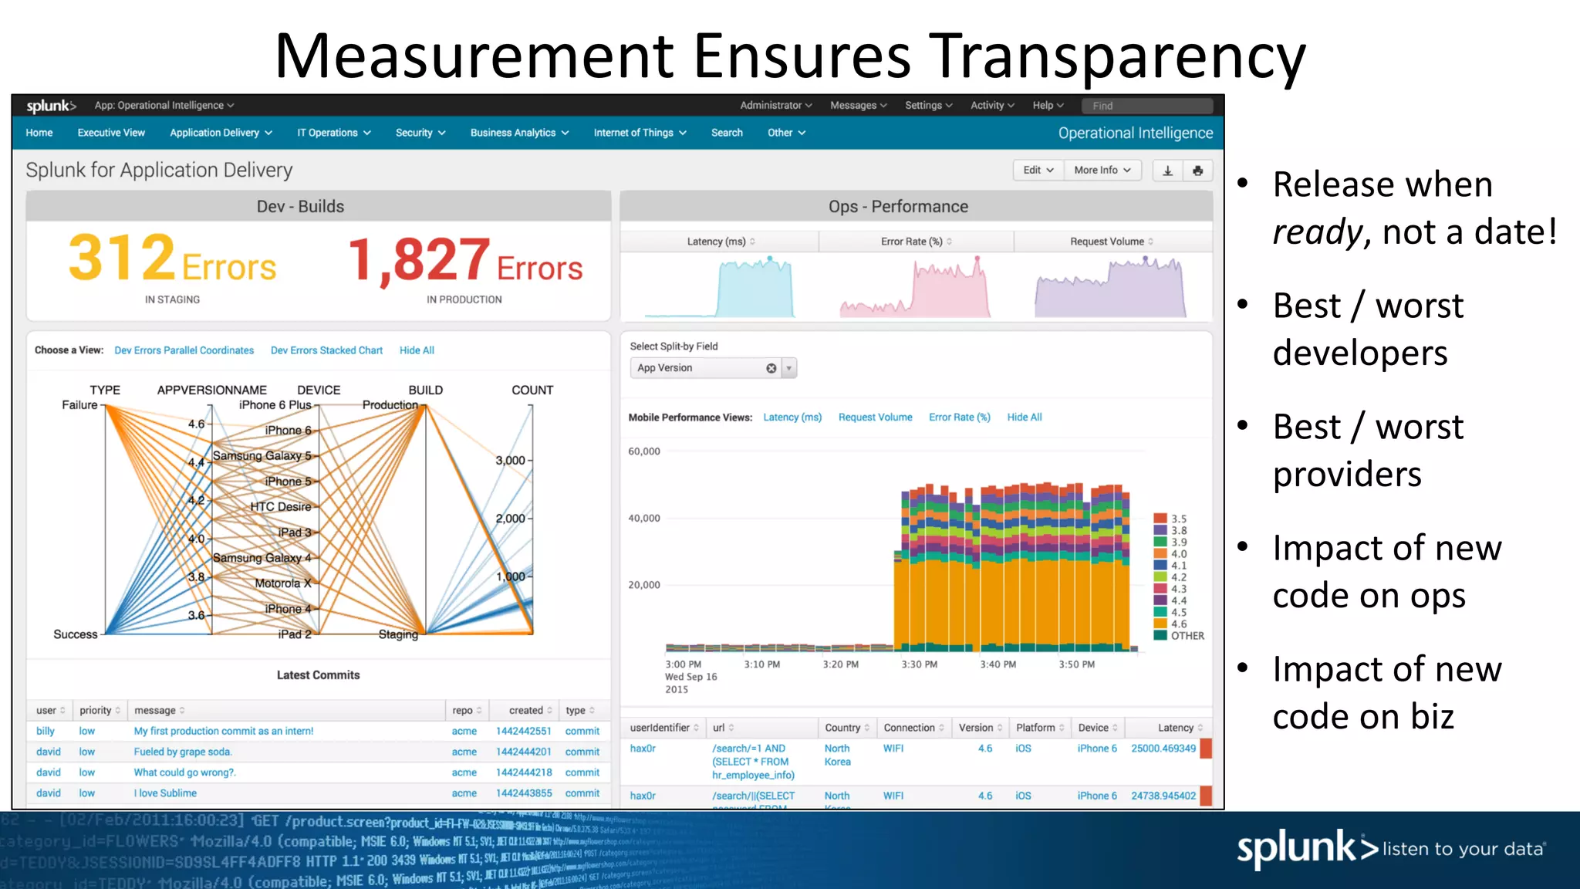Image resolution: width=1580 pixels, height=889 pixels.
Task: Show the Request Volume performance view
Action: (x=875, y=417)
